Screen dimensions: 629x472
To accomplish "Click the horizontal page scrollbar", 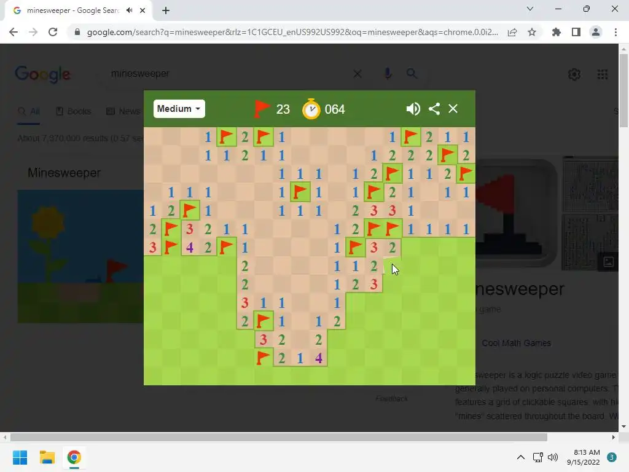I will tap(278, 437).
